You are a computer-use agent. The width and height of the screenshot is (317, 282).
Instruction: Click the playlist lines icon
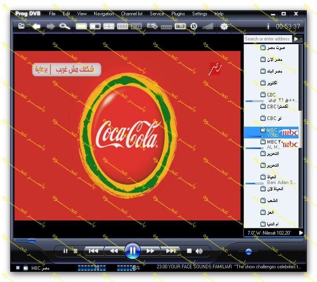pyautogui.click(x=75, y=251)
